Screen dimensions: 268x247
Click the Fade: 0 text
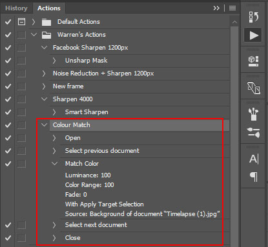coord(76,195)
